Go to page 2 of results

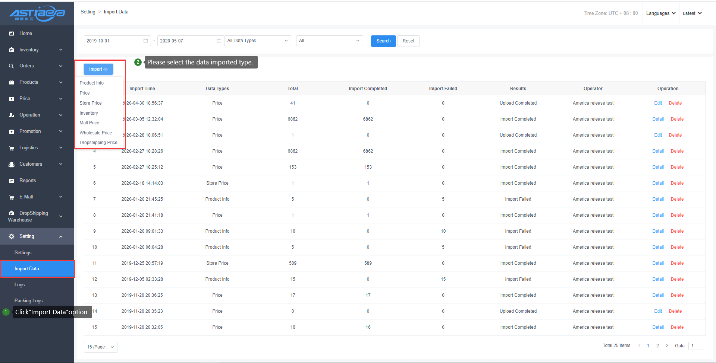point(657,346)
